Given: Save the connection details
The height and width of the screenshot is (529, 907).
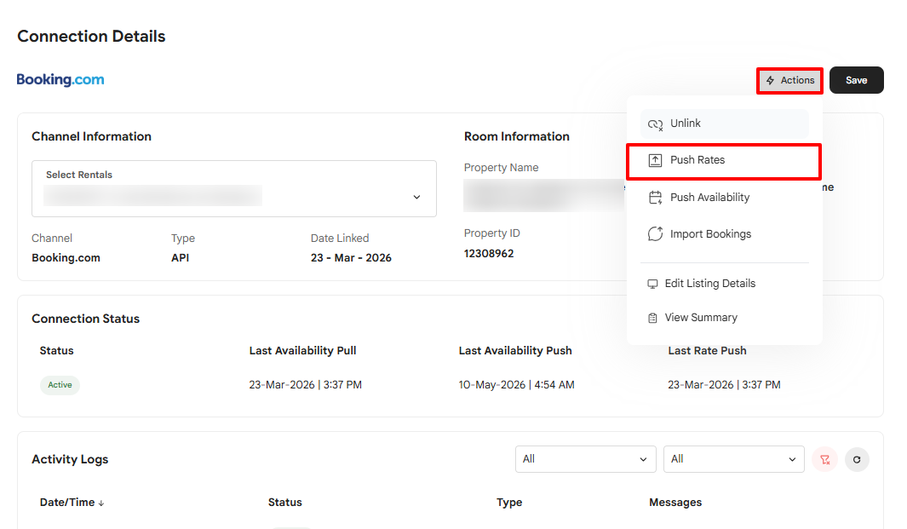Looking at the screenshot, I should click(856, 80).
